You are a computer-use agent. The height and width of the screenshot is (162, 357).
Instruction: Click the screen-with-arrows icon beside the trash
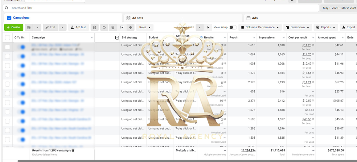pos(121,27)
